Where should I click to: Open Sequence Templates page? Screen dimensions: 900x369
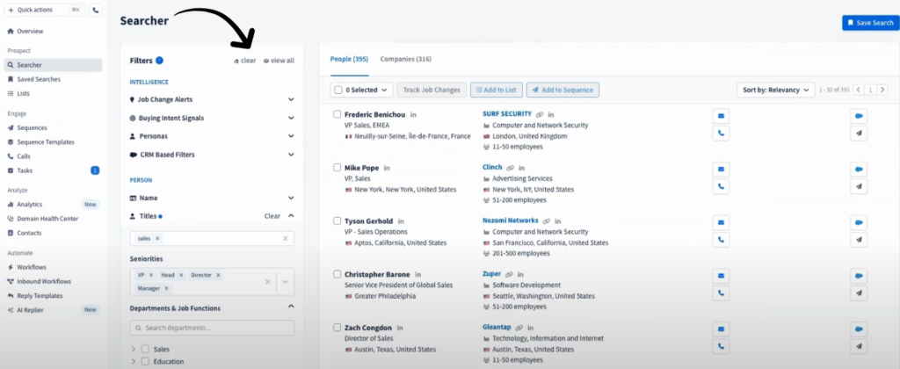tap(46, 141)
